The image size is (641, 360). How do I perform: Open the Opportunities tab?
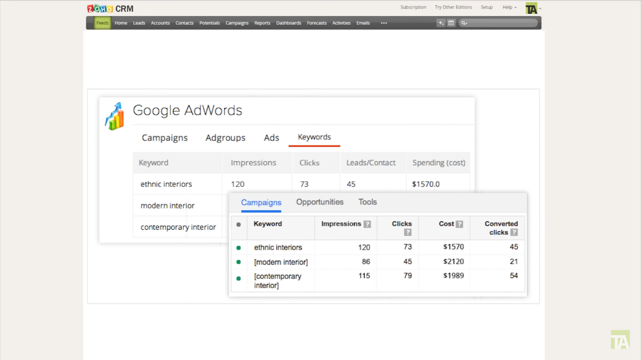320,202
